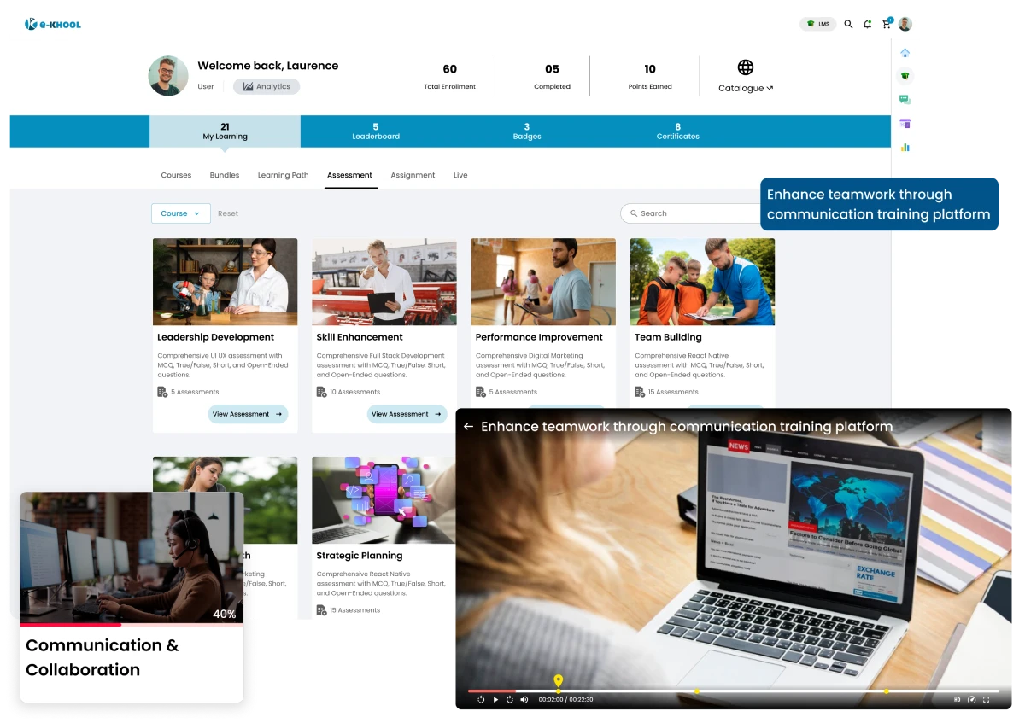Open the graduation cap learning icon in sidebar
This screenshot has height=723, width=1025.
tap(905, 76)
